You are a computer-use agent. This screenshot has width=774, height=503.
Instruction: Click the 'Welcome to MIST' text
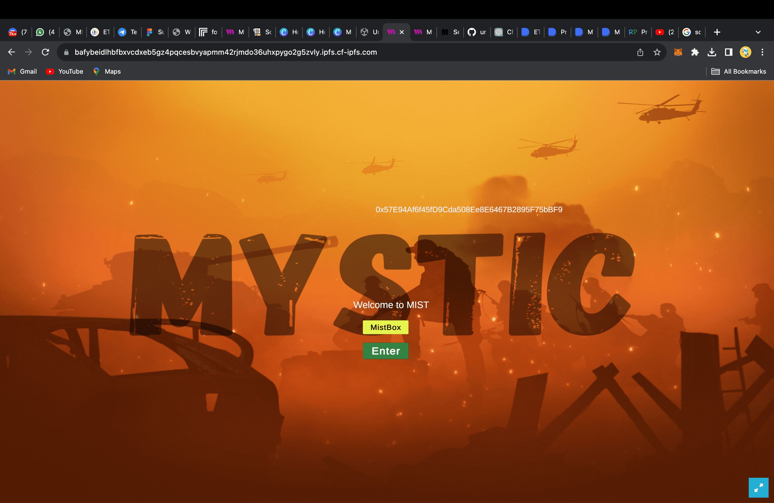[x=391, y=305]
